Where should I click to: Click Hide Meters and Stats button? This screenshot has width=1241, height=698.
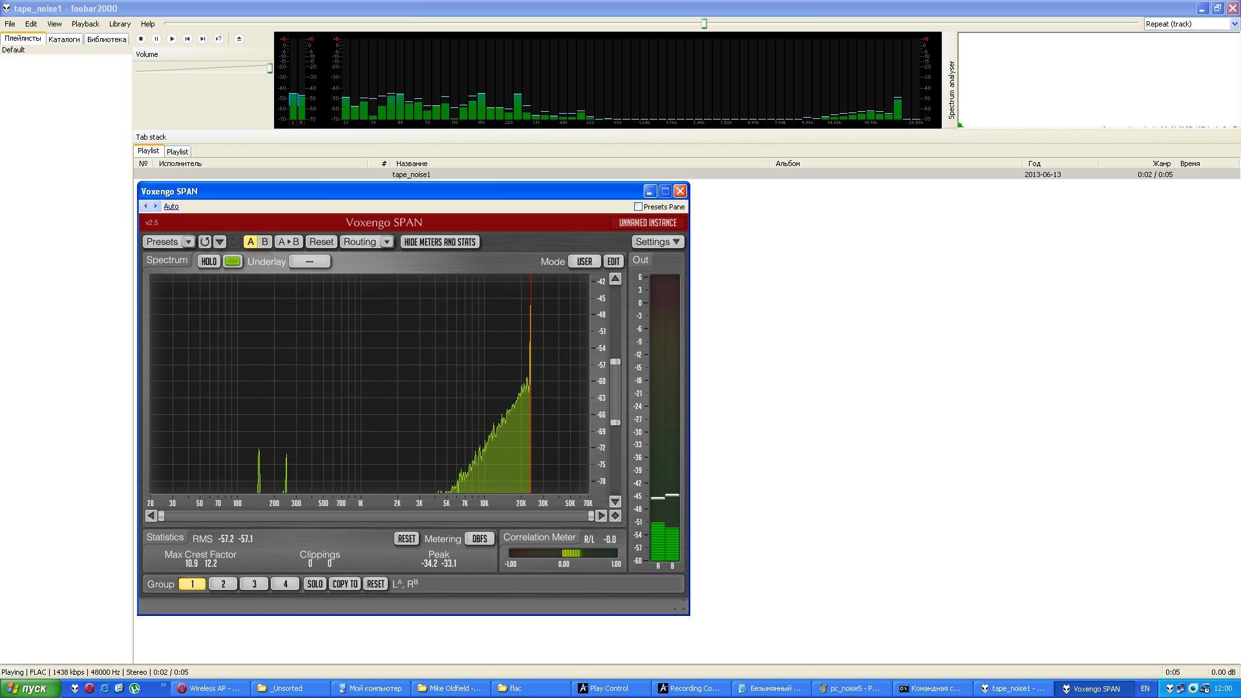coord(440,242)
